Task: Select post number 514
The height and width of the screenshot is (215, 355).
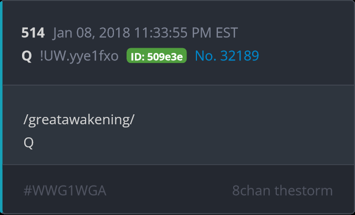Action: pos(33,33)
